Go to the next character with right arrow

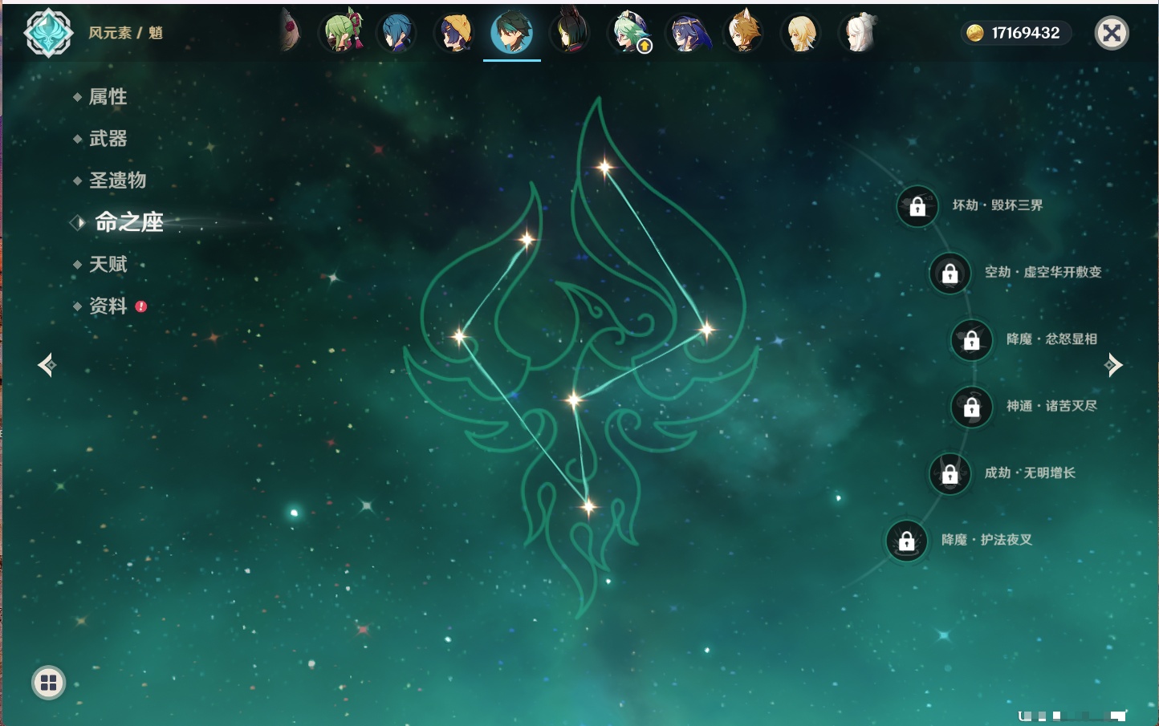point(1113,365)
